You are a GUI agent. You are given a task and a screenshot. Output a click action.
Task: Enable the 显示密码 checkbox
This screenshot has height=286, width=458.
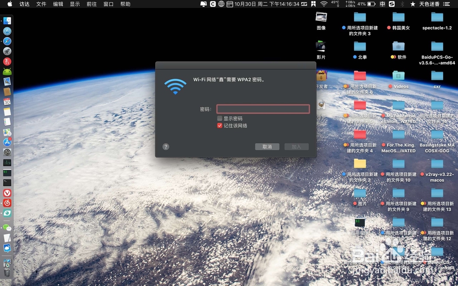pyautogui.click(x=220, y=118)
